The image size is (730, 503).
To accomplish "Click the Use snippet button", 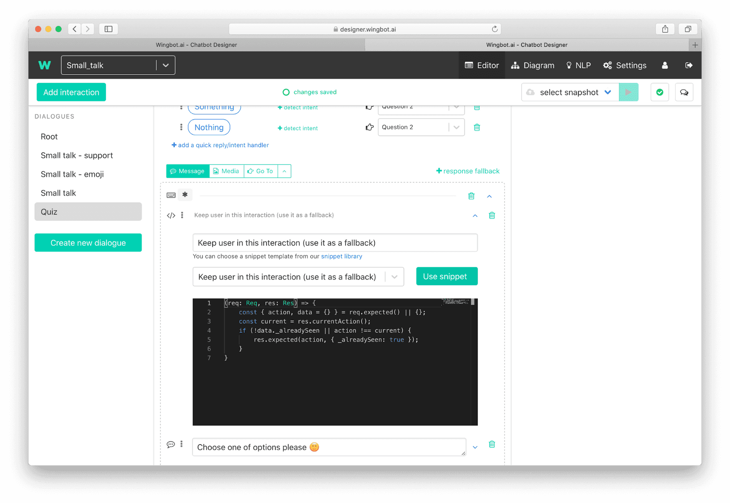I will [447, 276].
